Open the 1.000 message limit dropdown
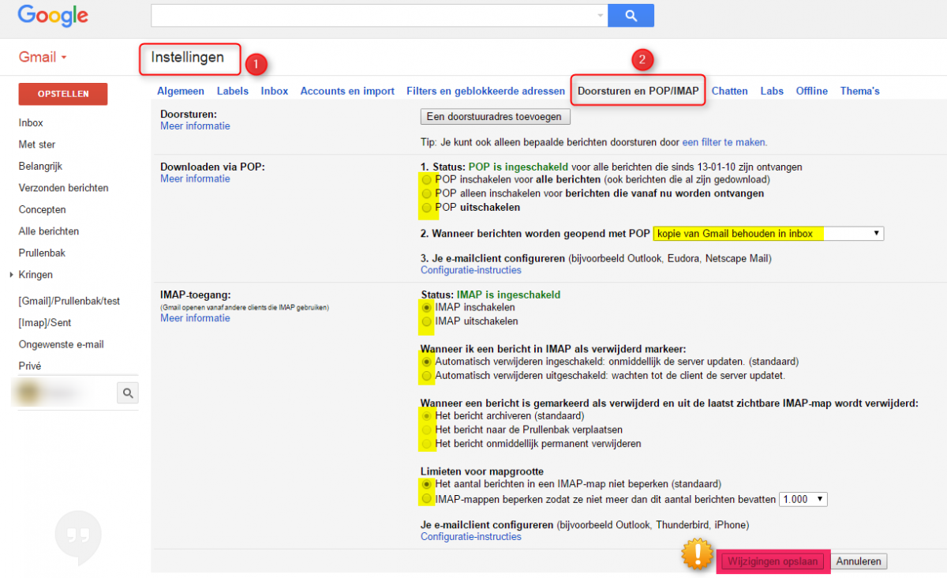This screenshot has height=578, width=947. click(x=803, y=499)
